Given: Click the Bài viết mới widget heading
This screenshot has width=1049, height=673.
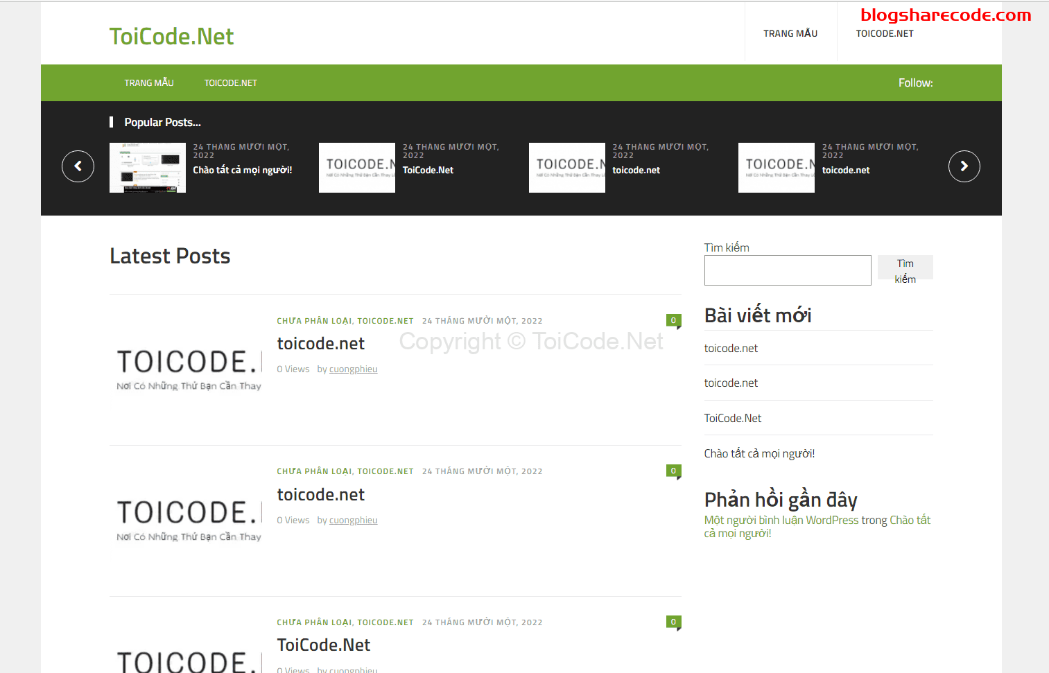Looking at the screenshot, I should click(x=758, y=315).
